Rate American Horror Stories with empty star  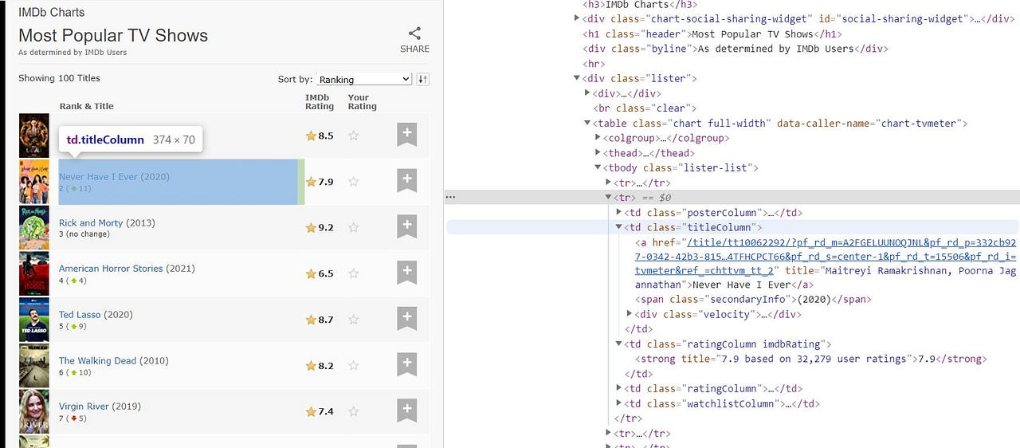[x=354, y=273]
